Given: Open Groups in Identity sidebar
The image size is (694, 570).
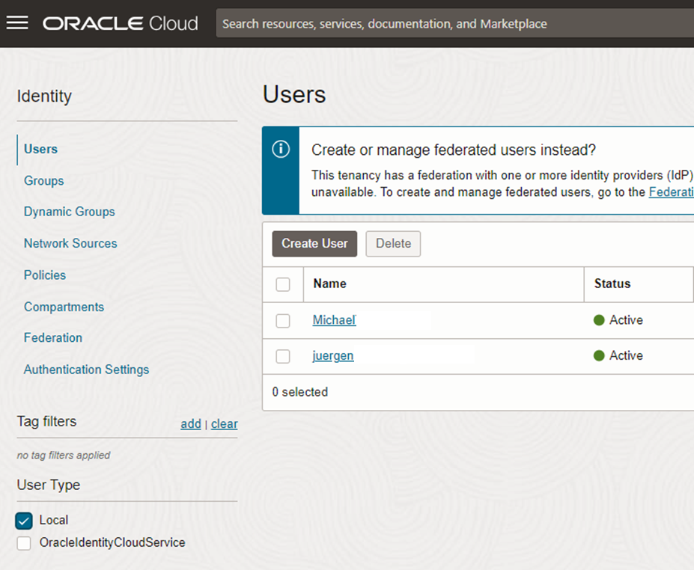Looking at the screenshot, I should tap(43, 181).
